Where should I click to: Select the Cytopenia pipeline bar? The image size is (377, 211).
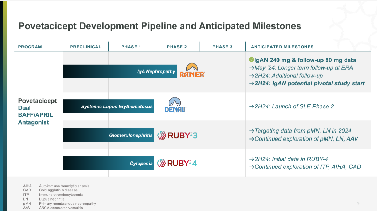[x=108, y=163]
